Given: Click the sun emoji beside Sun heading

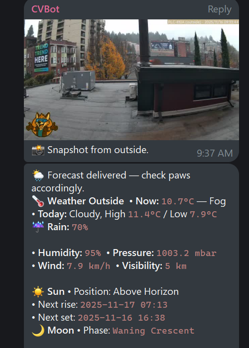Looking at the screenshot, I should coord(38,292).
